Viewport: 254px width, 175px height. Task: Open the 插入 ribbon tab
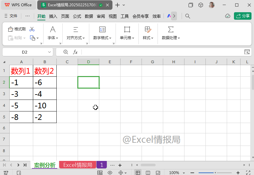(53, 16)
